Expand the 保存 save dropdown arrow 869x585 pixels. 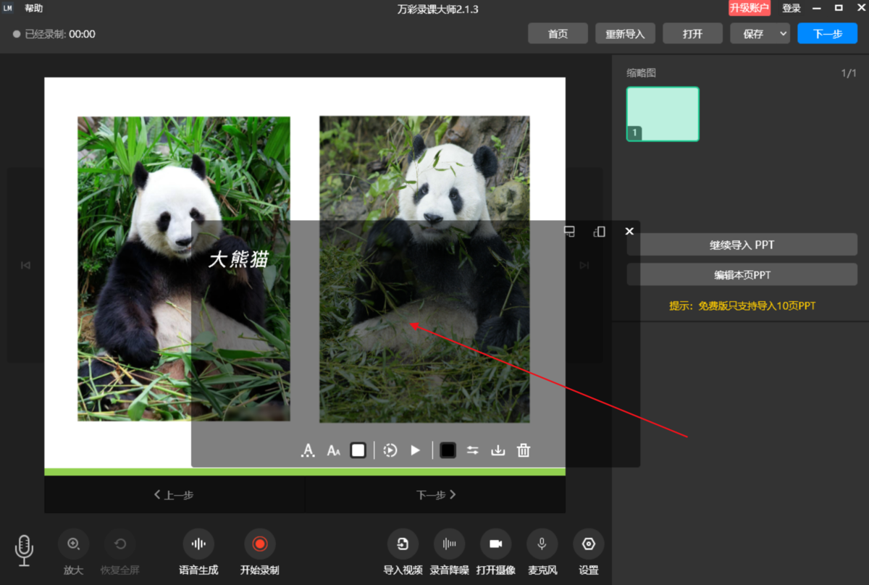(783, 33)
